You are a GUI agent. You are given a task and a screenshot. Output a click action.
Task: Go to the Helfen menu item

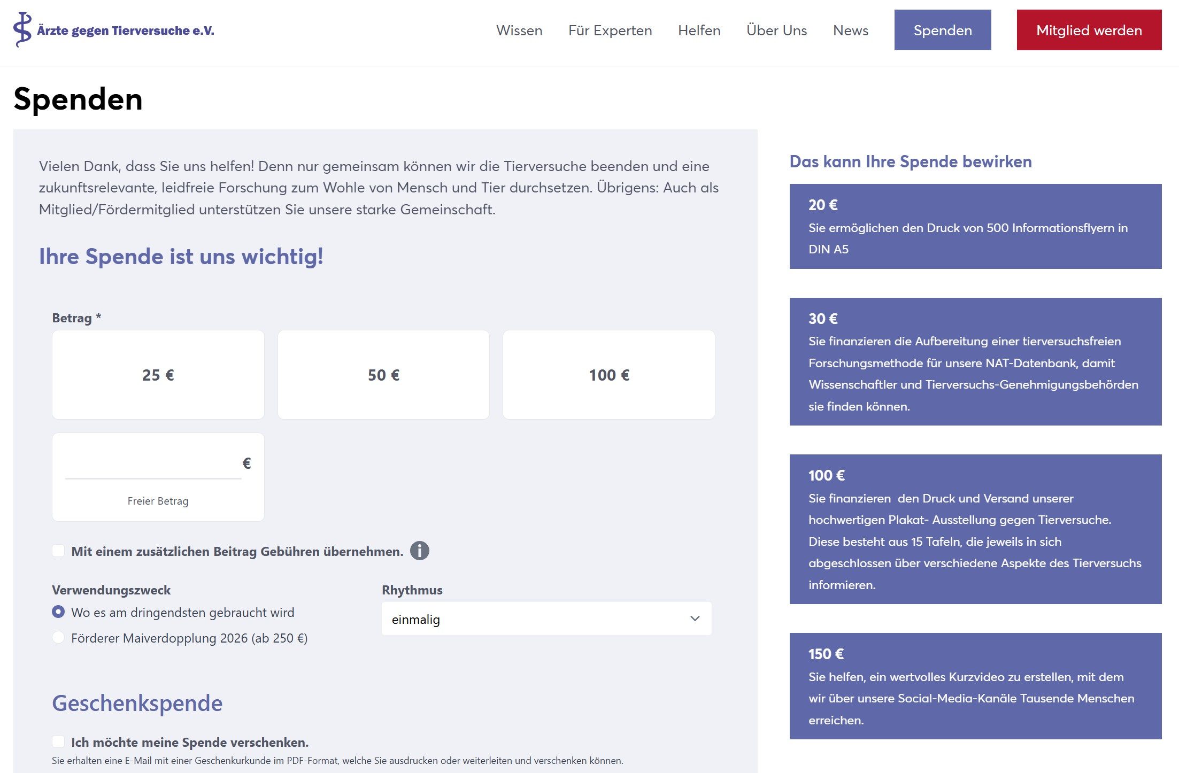tap(699, 30)
